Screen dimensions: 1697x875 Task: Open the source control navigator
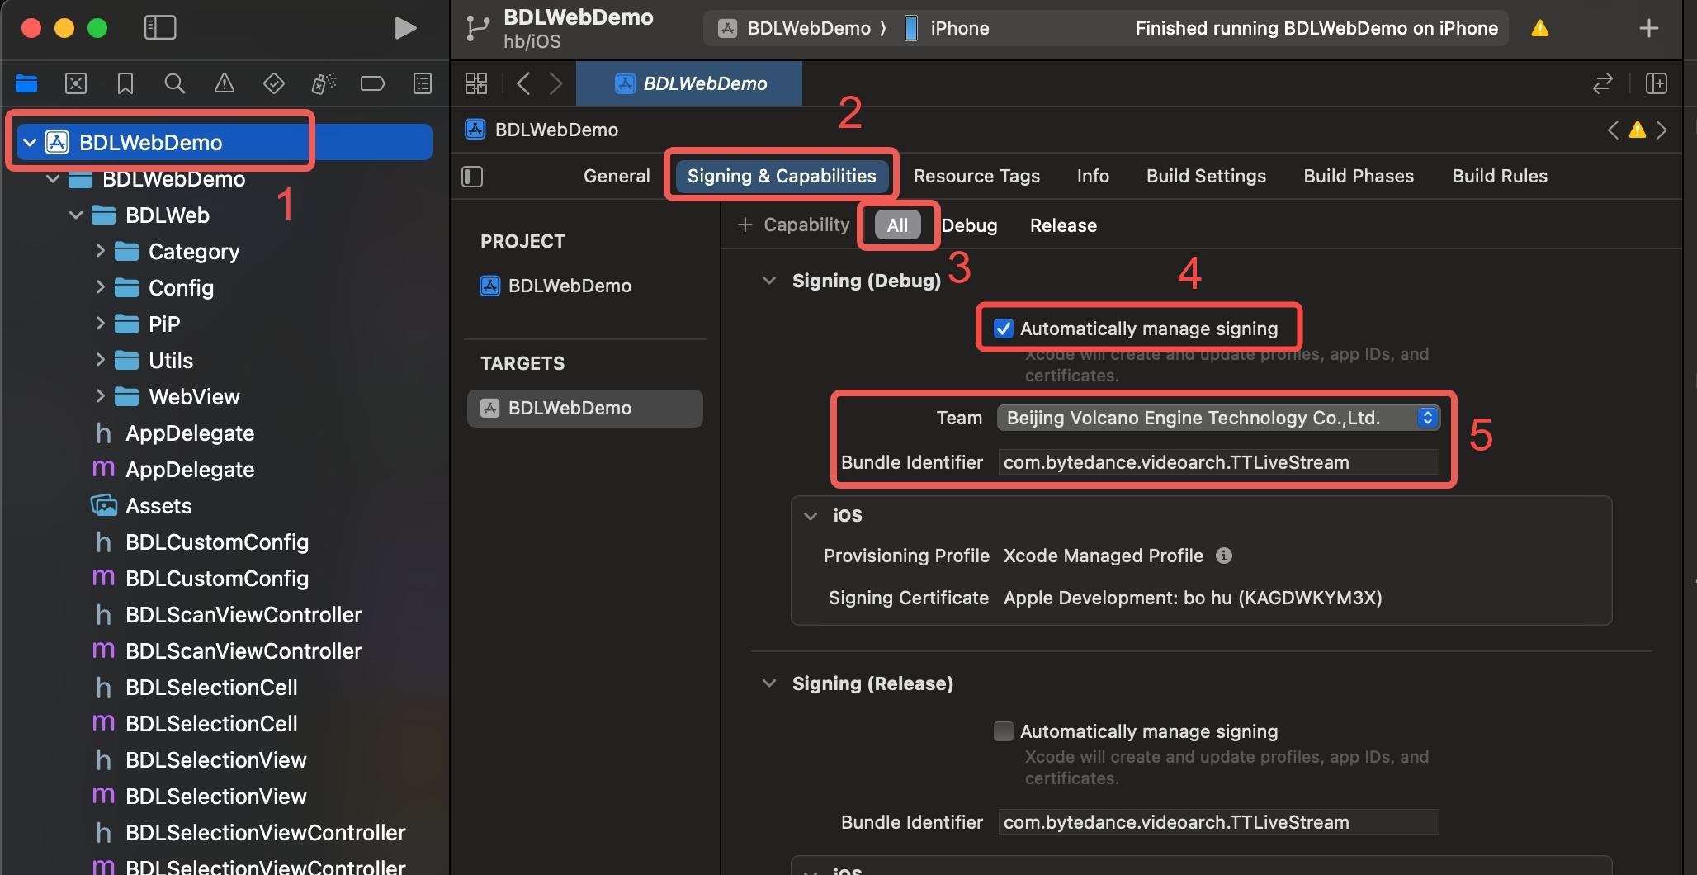pos(76,83)
